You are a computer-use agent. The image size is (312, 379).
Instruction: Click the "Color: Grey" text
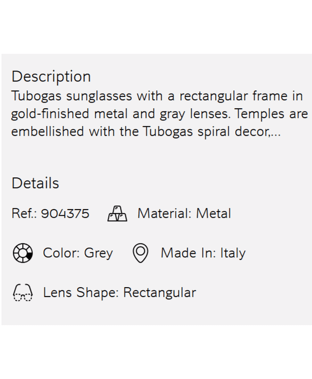point(78,253)
